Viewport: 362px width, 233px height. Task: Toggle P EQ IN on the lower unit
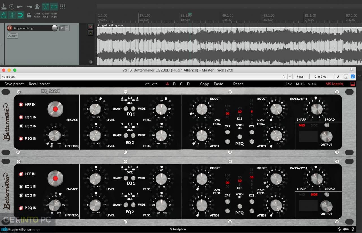click(21, 208)
